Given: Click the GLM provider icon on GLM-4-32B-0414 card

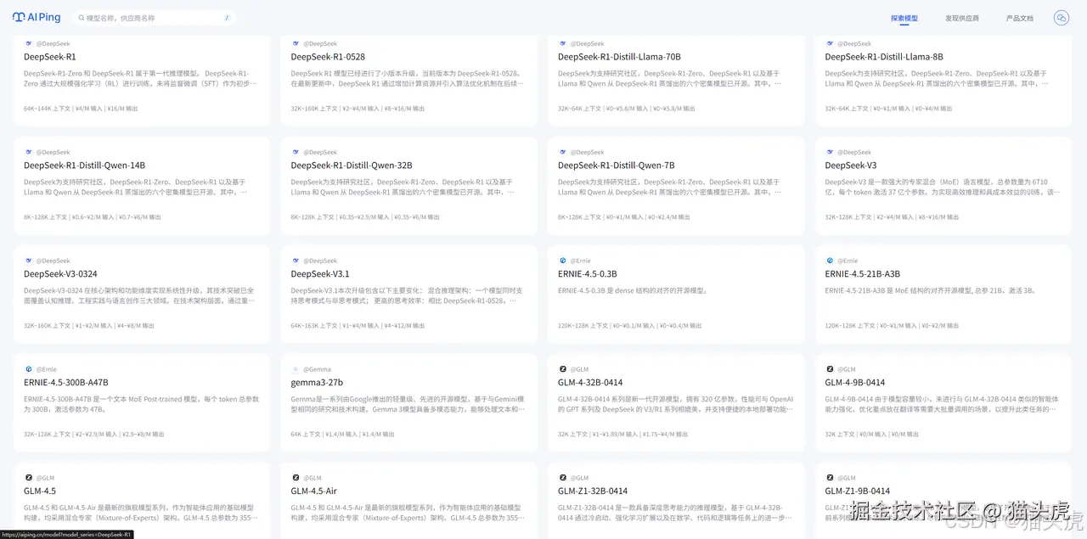Looking at the screenshot, I should point(562,369).
